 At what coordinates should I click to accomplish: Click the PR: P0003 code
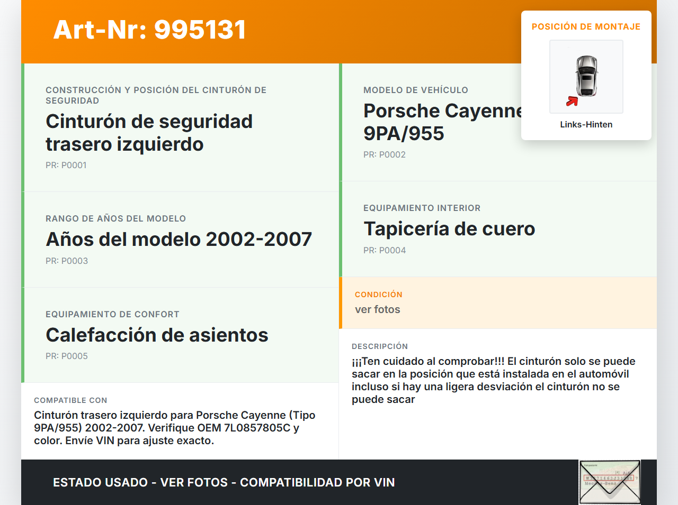[x=67, y=261]
